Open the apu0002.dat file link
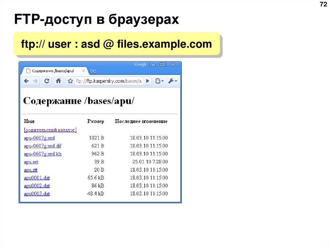 [x=37, y=186]
